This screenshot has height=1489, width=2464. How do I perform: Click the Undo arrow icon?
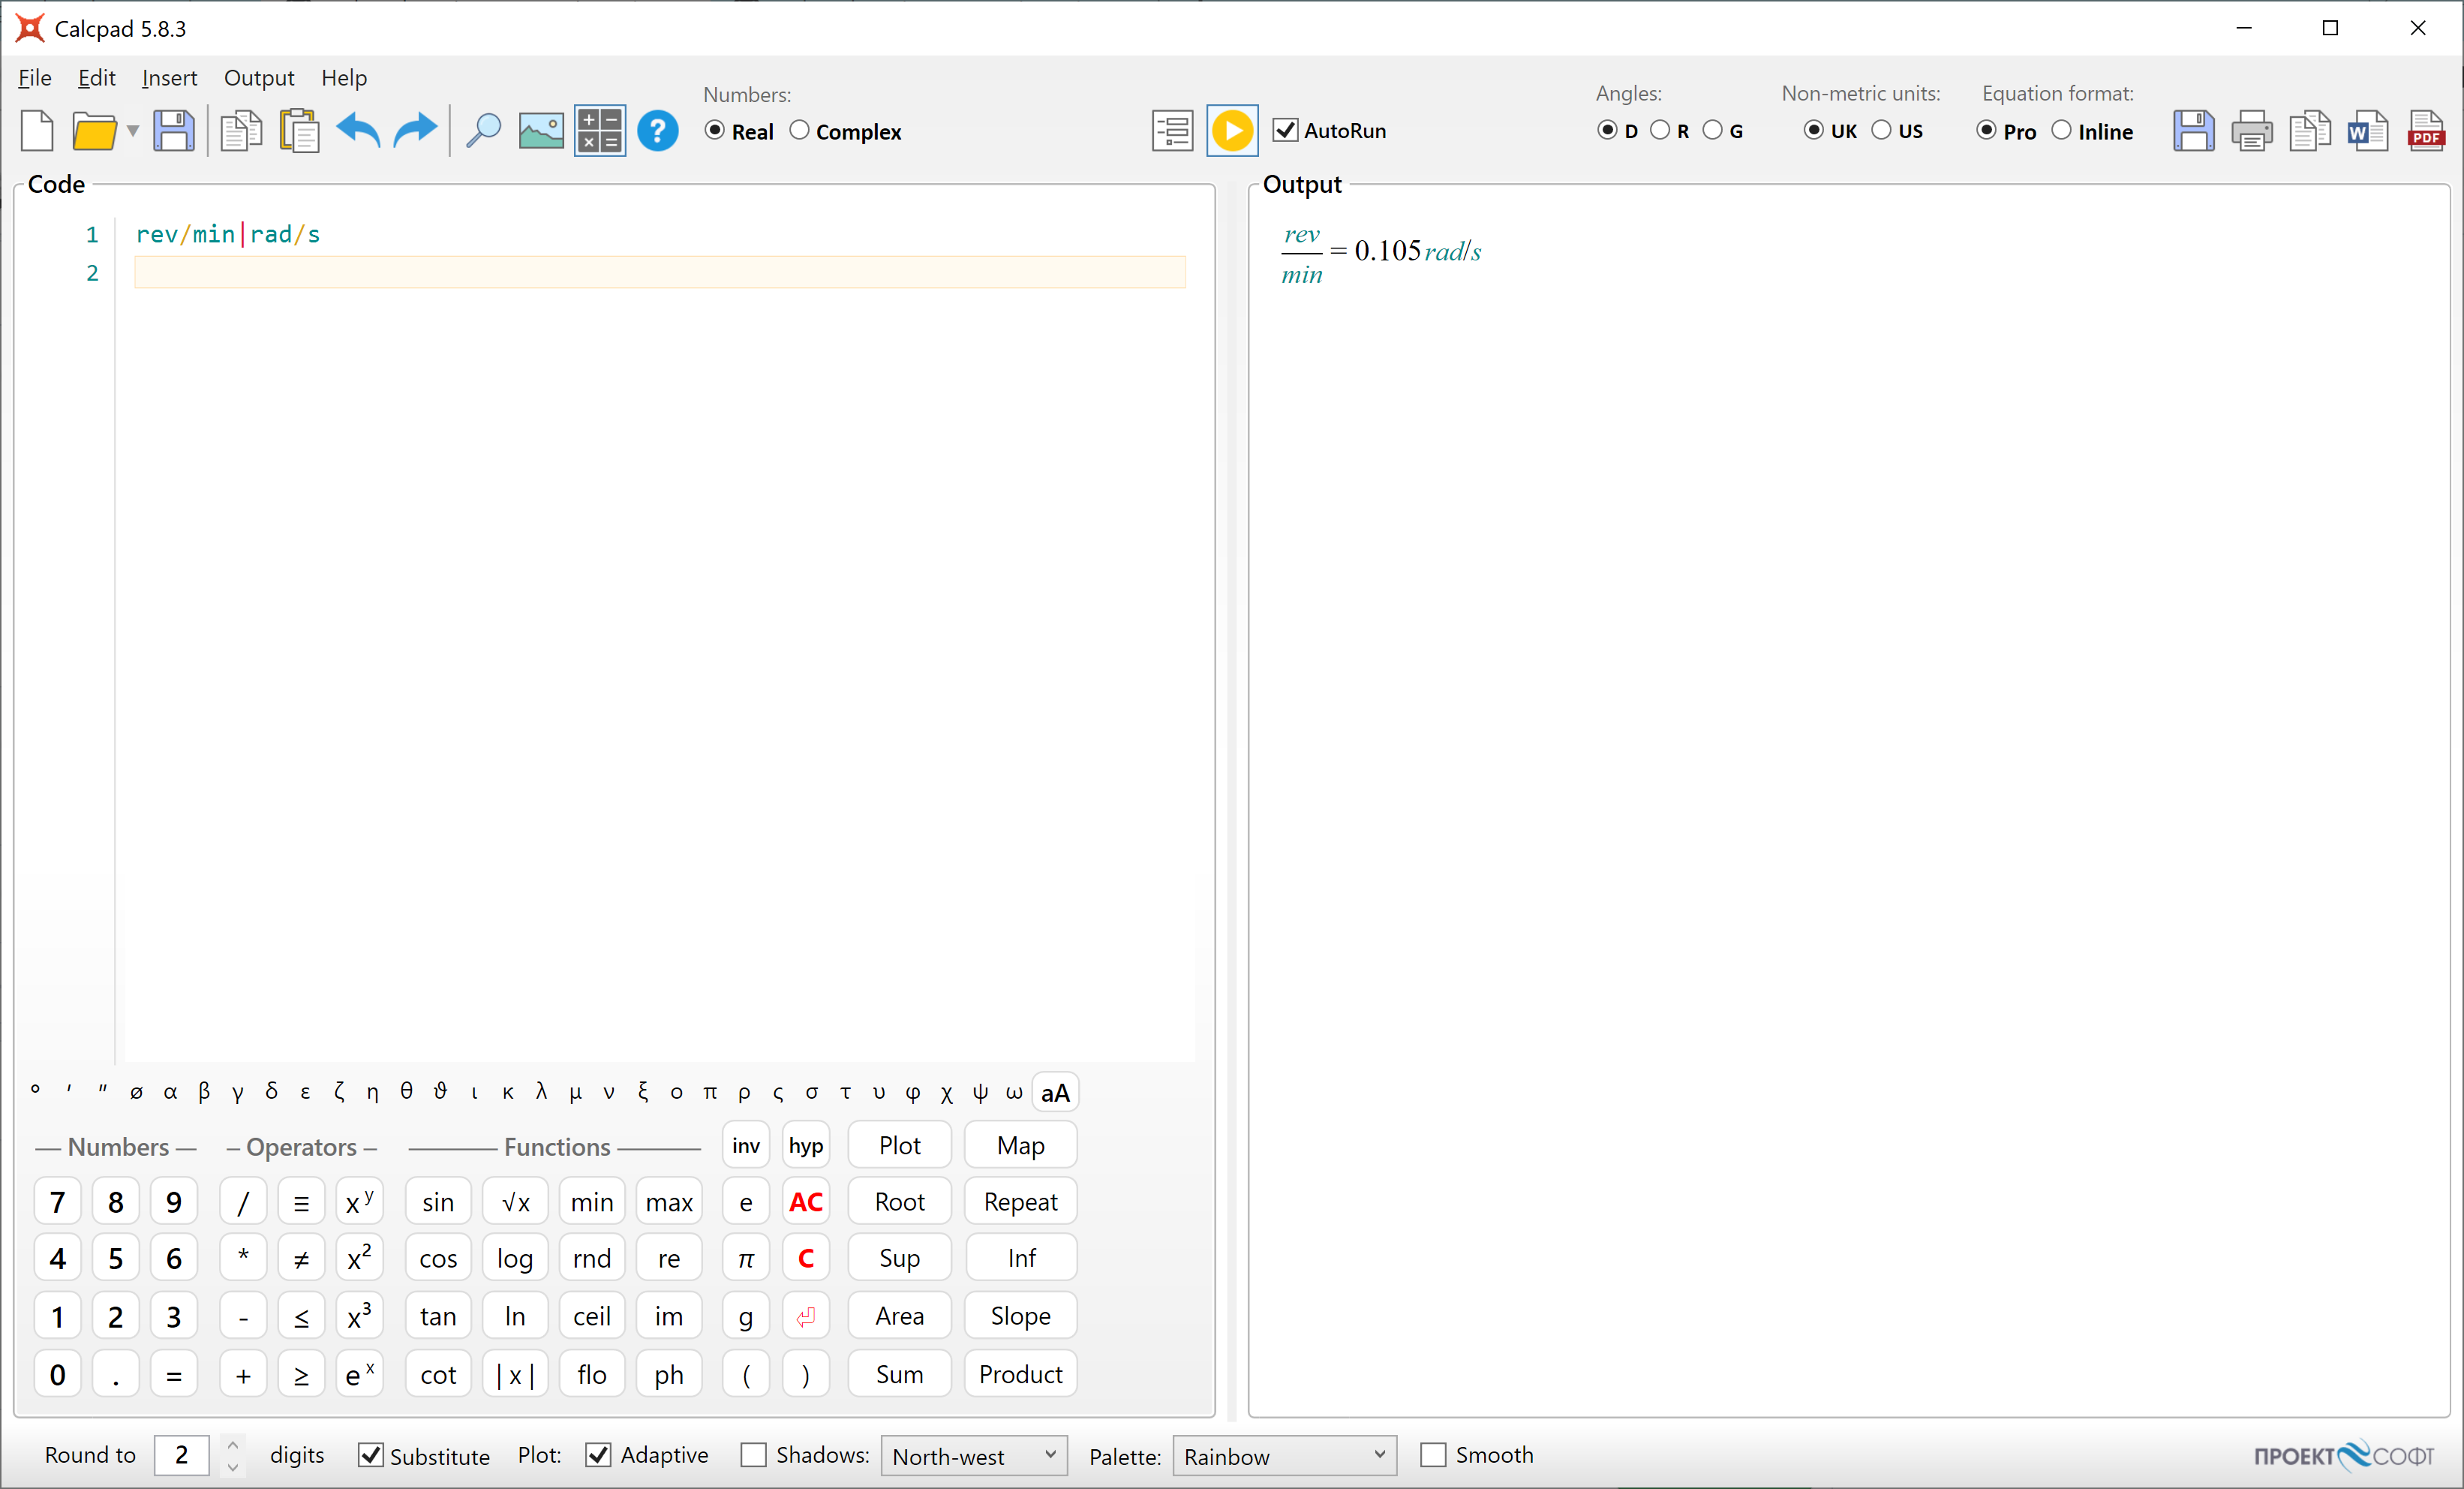pos(358,131)
